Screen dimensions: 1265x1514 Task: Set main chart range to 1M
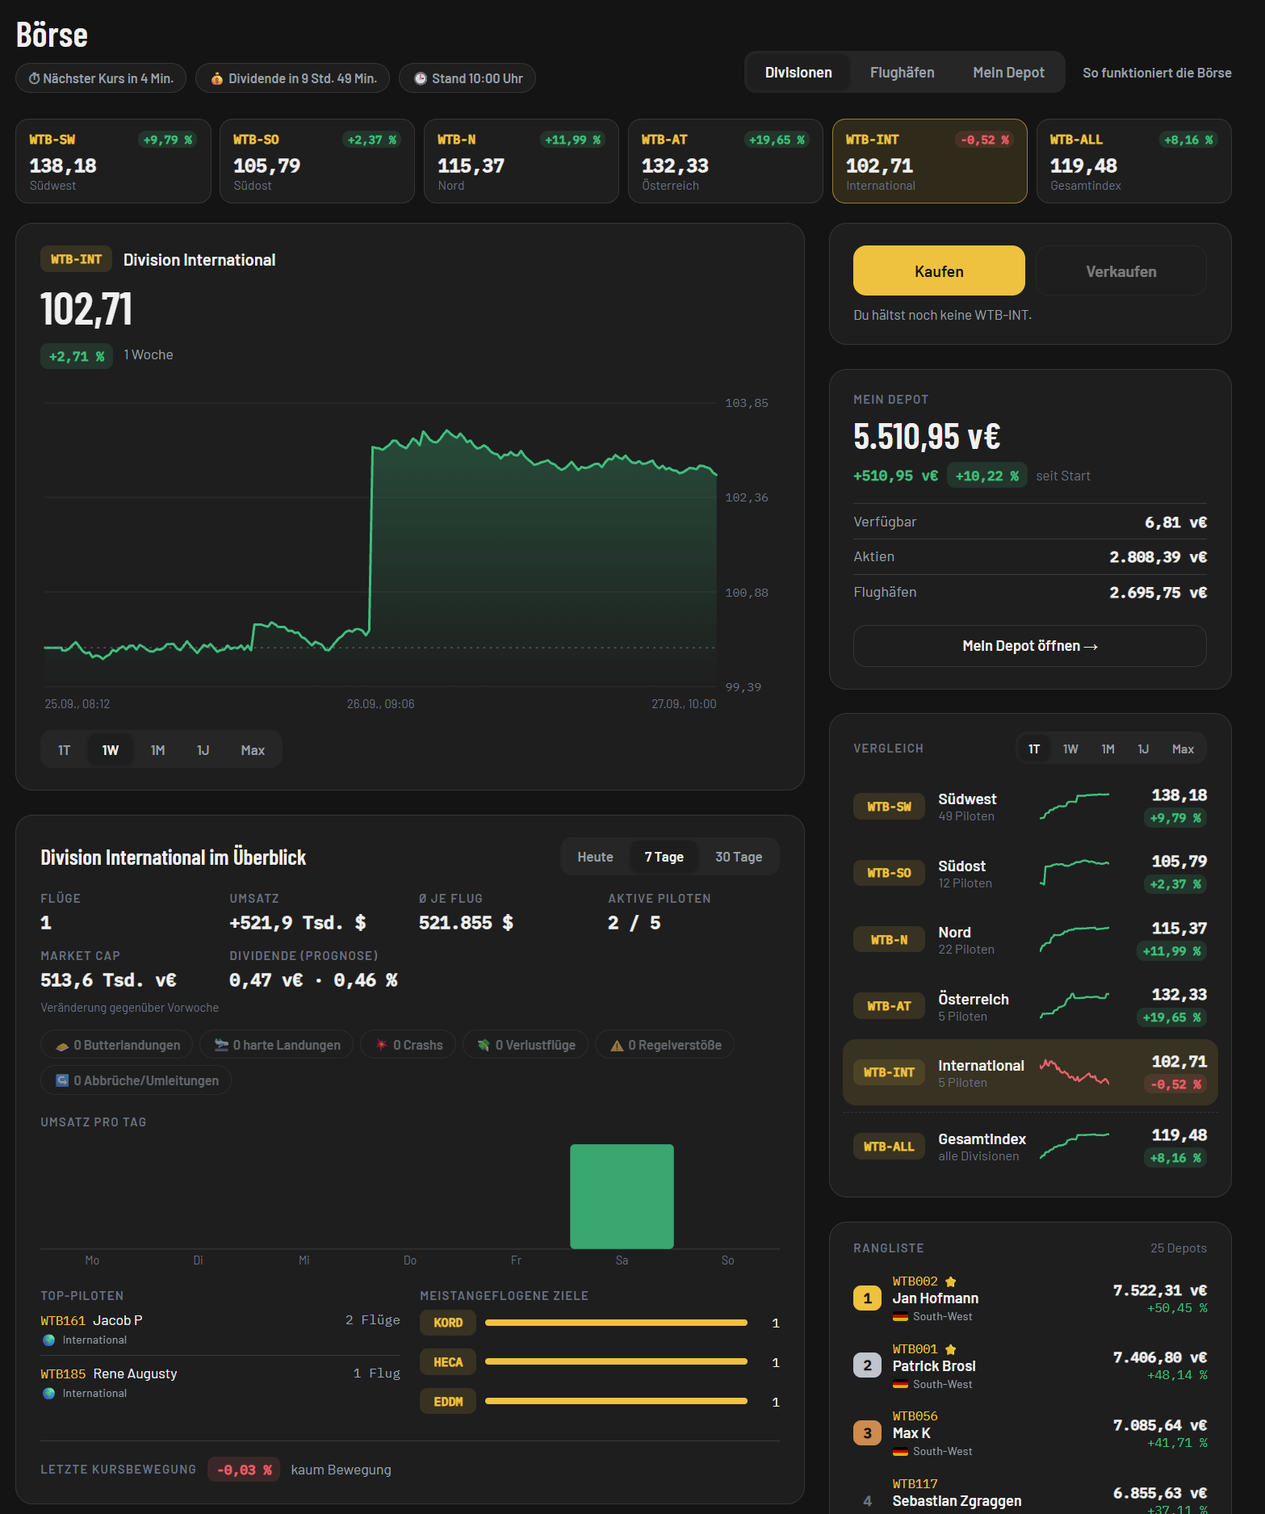[157, 750]
